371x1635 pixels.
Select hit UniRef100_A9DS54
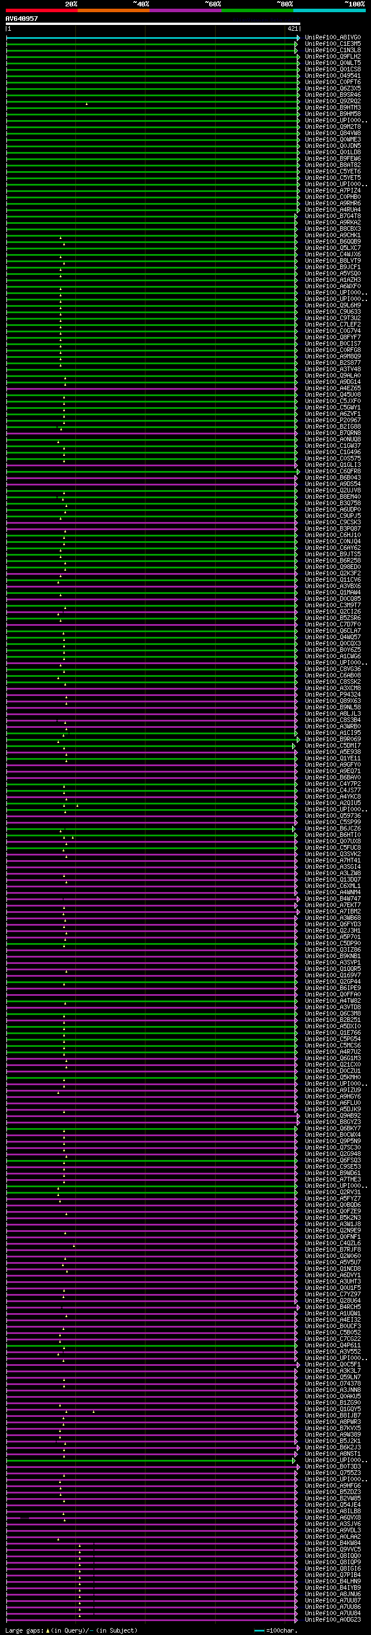(333, 484)
